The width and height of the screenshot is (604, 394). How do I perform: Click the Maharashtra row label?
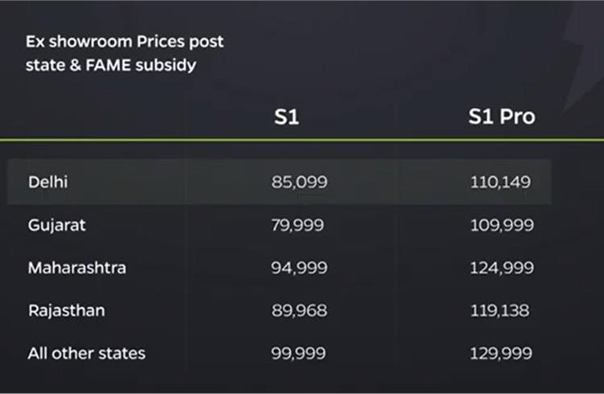pyautogui.click(x=77, y=268)
